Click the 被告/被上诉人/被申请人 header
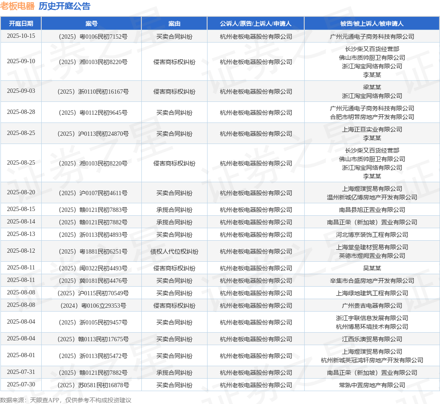Image resolution: width=440 pixels, height=404 pixels. pyautogui.click(x=372, y=24)
